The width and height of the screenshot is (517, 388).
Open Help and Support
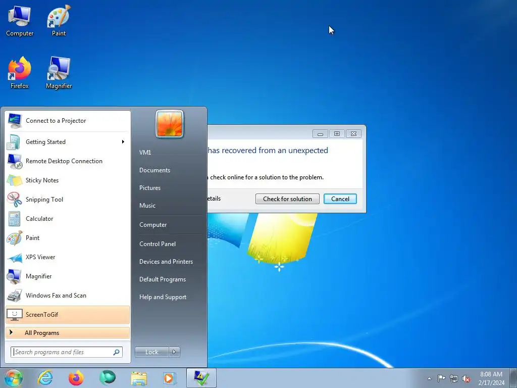[163, 297]
